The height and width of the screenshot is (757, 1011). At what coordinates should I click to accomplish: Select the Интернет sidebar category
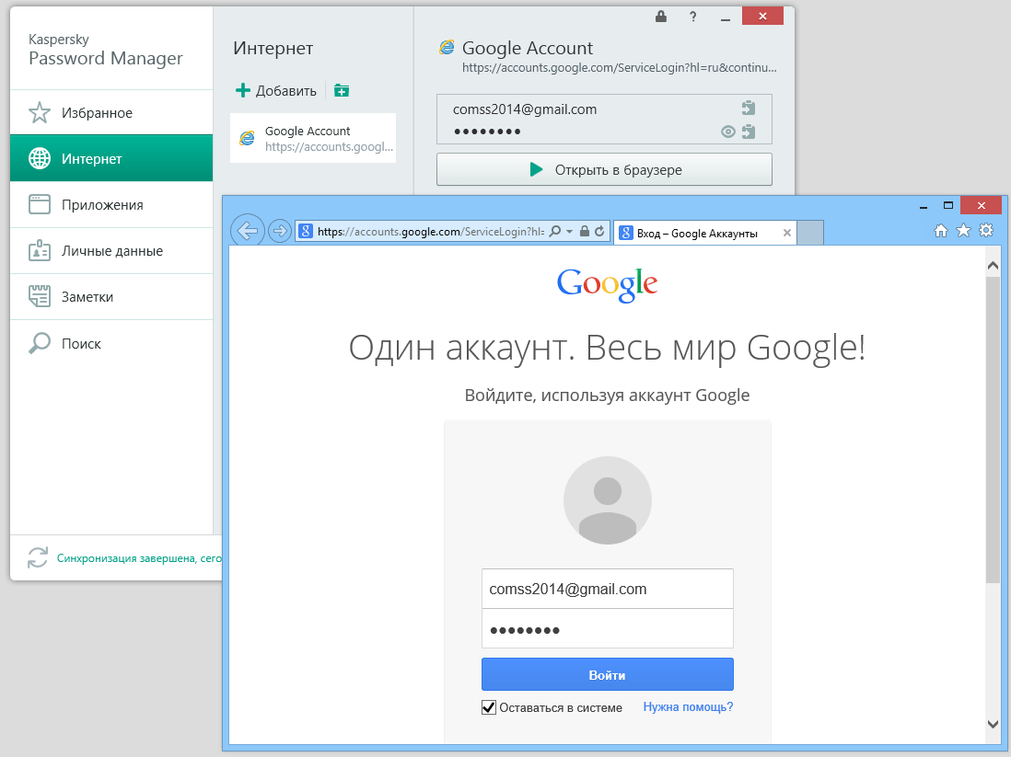[x=92, y=157]
